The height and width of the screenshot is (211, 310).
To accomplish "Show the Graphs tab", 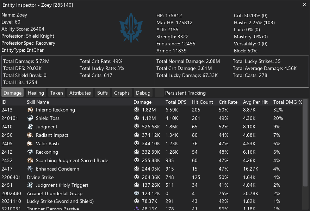I will pyautogui.click(x=122, y=93).
